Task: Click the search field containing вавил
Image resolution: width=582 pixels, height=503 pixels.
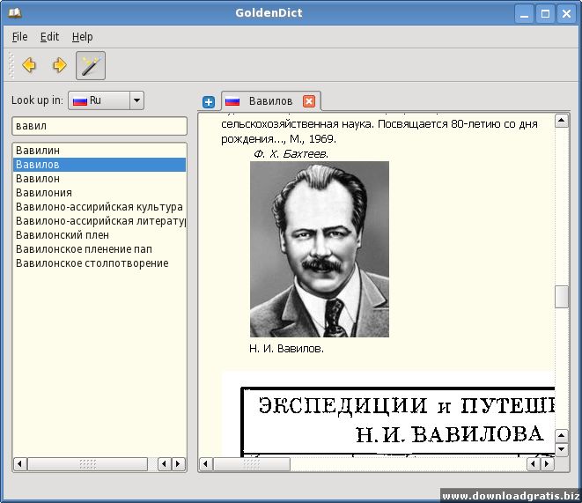Action: (x=99, y=126)
